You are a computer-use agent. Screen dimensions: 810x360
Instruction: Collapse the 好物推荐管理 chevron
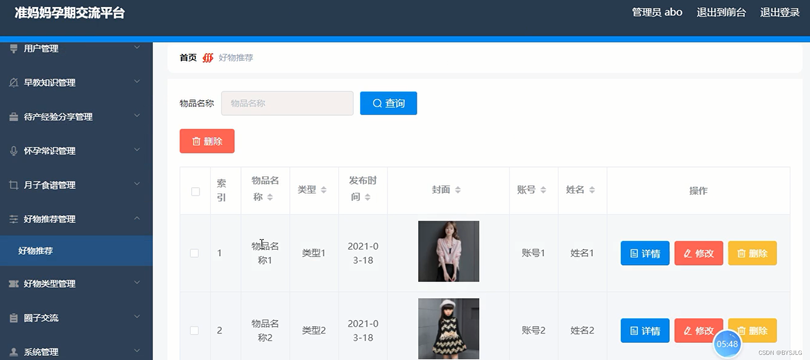[x=137, y=218]
